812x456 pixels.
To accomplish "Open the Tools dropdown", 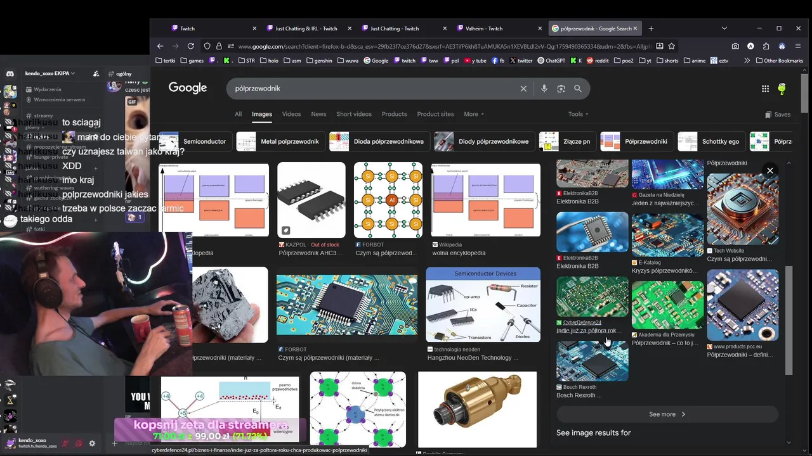I will tap(579, 114).
